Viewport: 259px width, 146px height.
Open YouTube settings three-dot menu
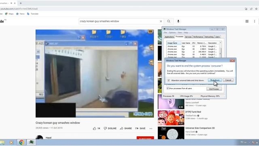pyautogui.click(x=255, y=21)
